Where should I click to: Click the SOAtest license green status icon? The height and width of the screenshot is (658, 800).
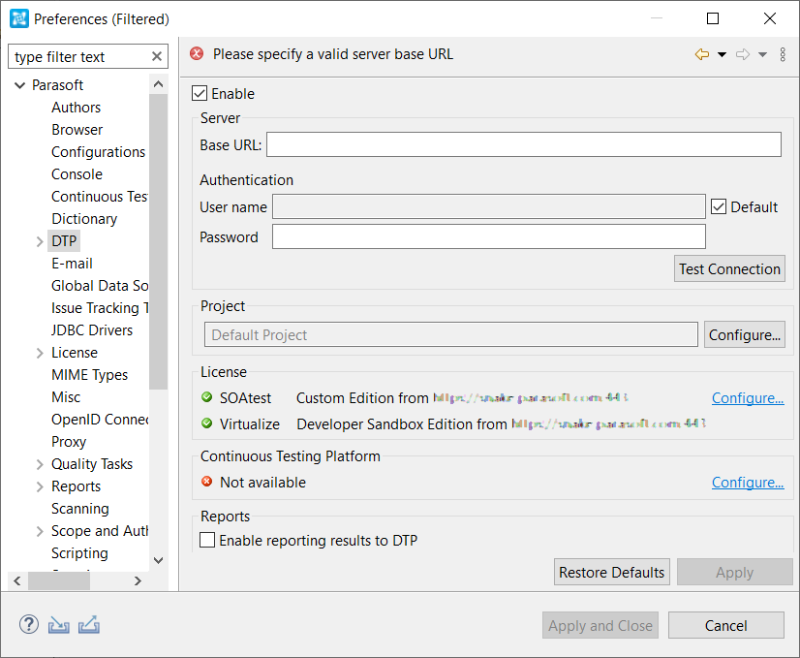(206, 397)
